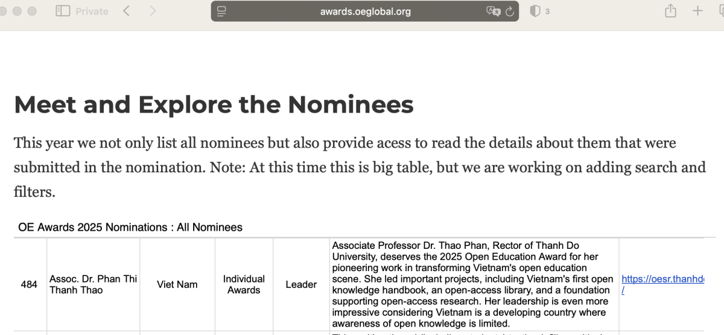
Task: Click nominee name Assoc. Dr. Phan Thi Thanh Thao
Action: point(93,284)
